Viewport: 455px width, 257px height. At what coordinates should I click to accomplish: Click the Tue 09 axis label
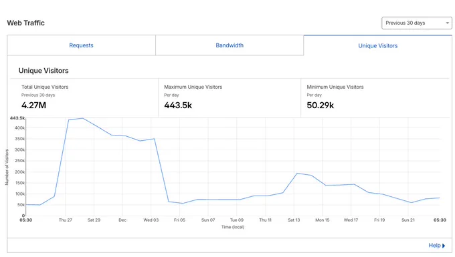pyautogui.click(x=236, y=220)
